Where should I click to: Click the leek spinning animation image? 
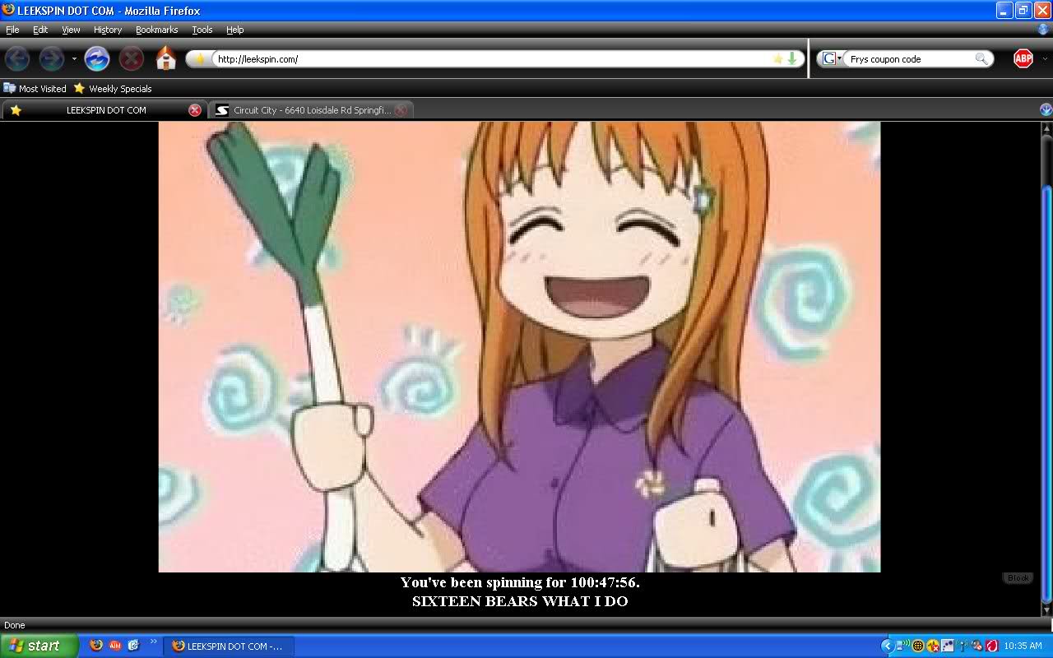(x=519, y=346)
